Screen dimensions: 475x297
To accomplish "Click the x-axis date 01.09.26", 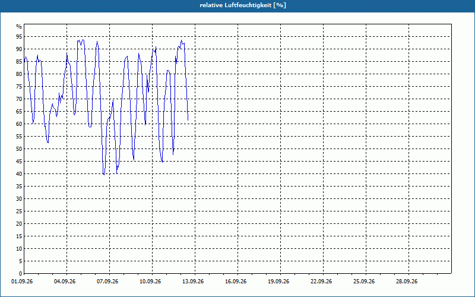I will pyautogui.click(x=22, y=282).
